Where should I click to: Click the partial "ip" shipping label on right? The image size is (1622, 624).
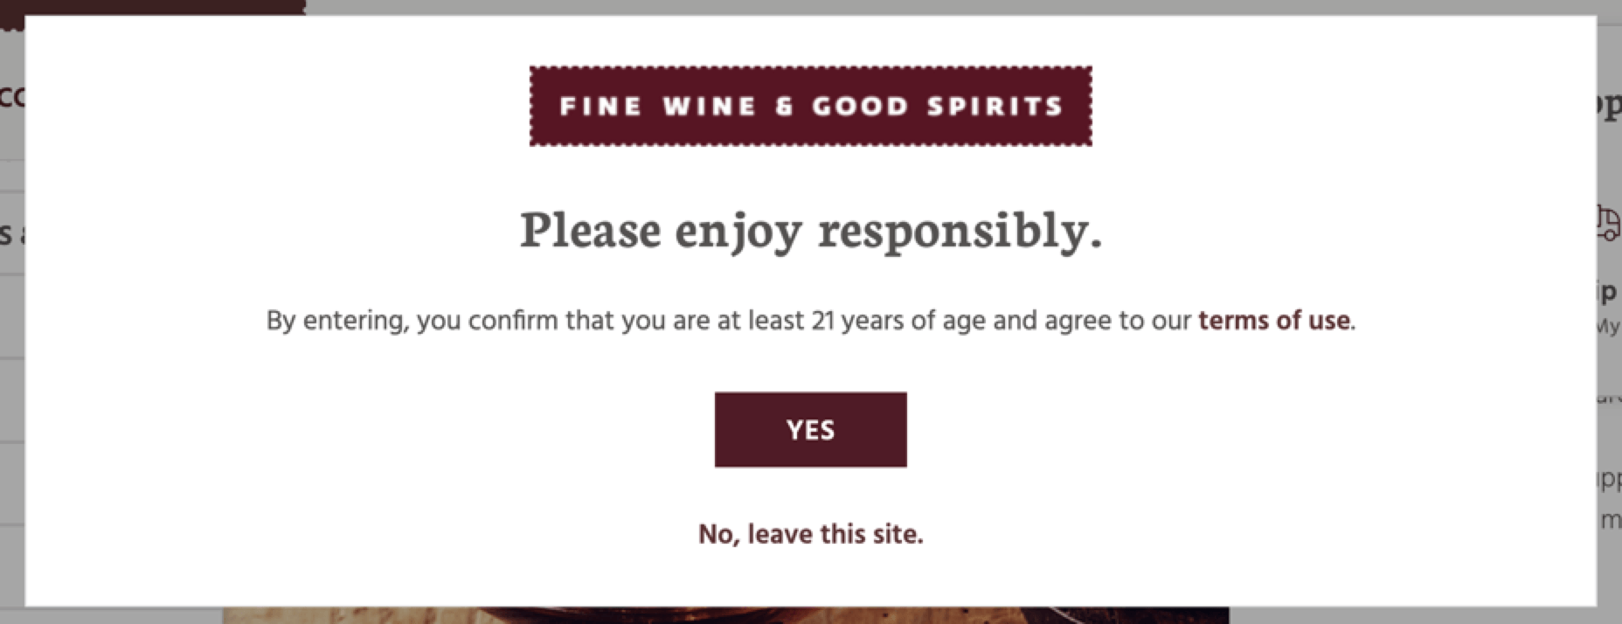[x=1608, y=295]
